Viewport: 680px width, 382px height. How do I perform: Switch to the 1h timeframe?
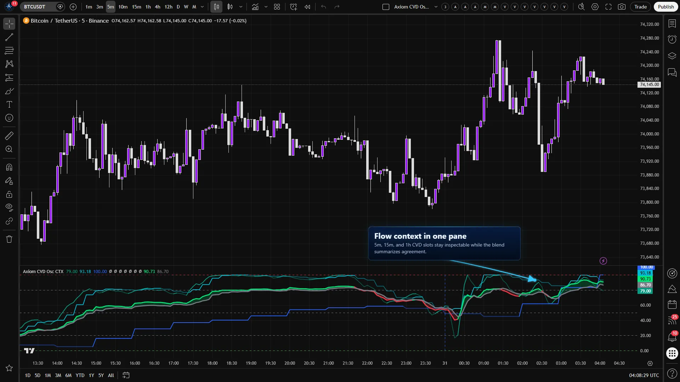[x=148, y=7]
